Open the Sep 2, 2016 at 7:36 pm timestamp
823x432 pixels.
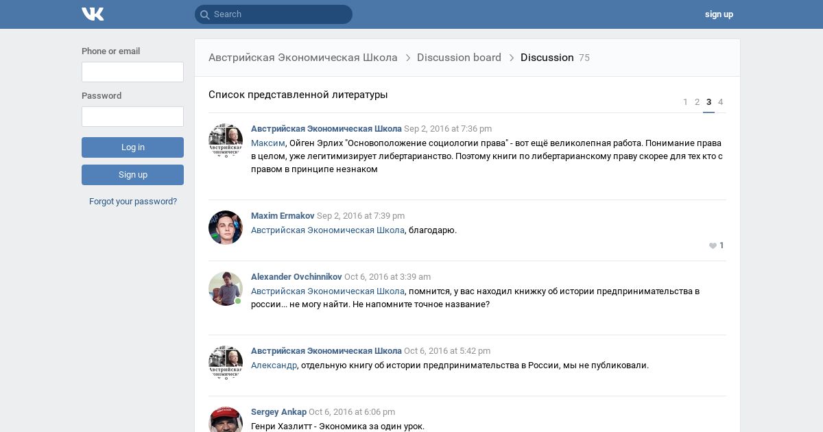pos(448,129)
